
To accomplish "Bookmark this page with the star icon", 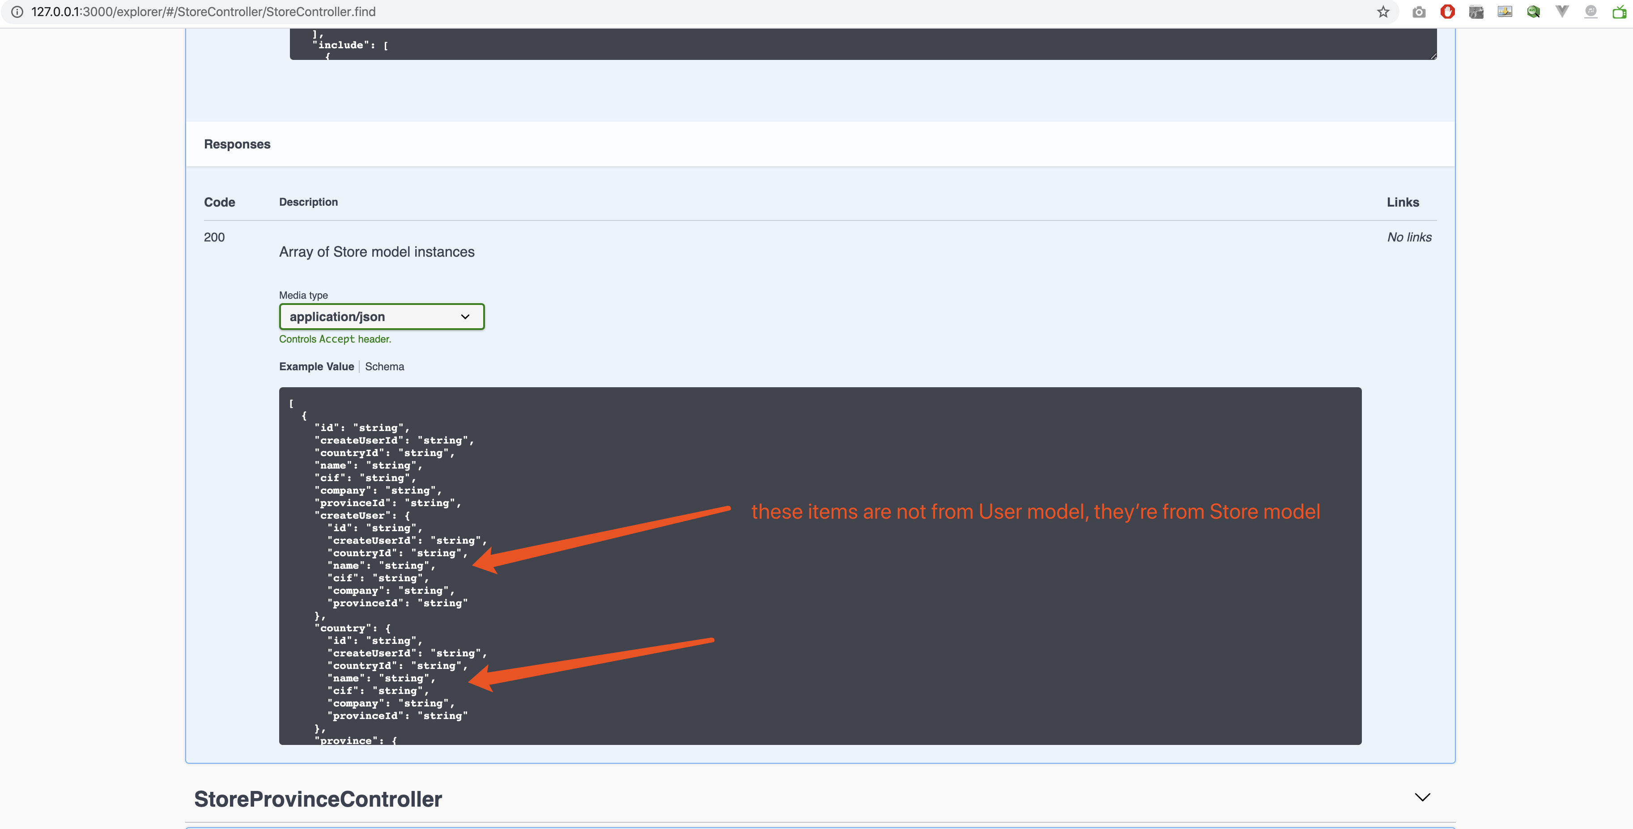I will click(1383, 12).
